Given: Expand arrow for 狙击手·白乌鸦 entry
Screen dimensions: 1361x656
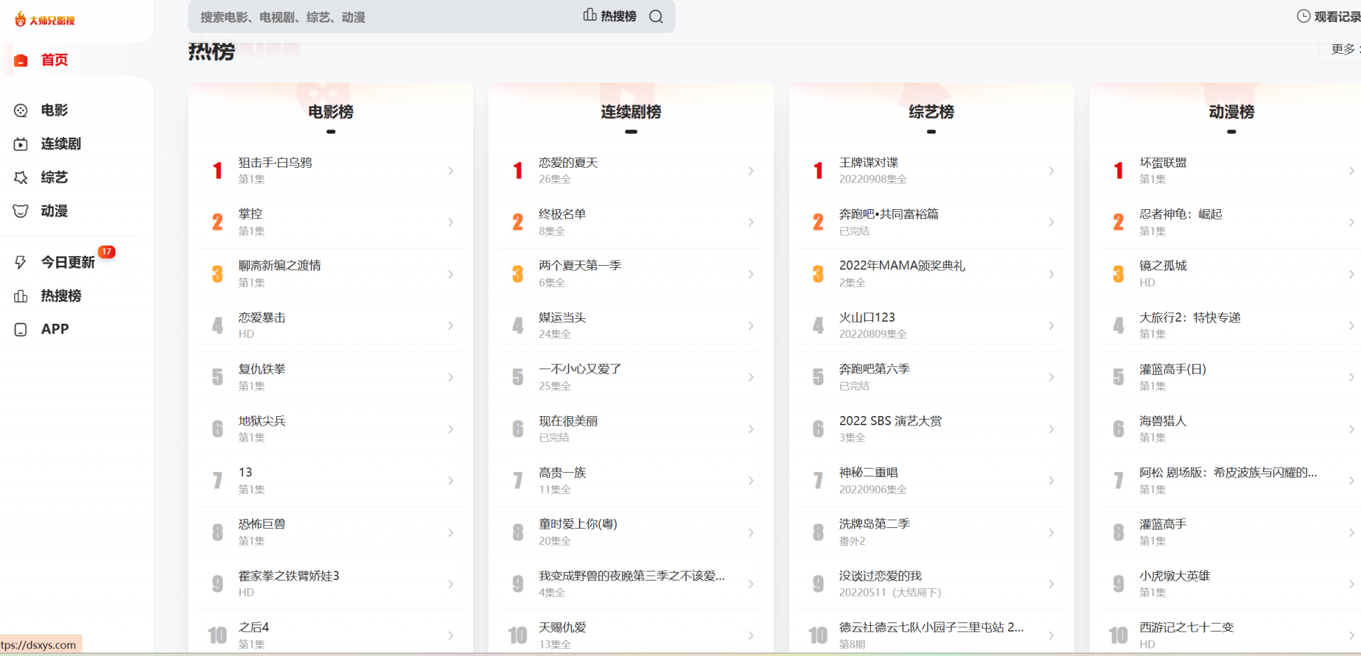Looking at the screenshot, I should pyautogui.click(x=450, y=171).
